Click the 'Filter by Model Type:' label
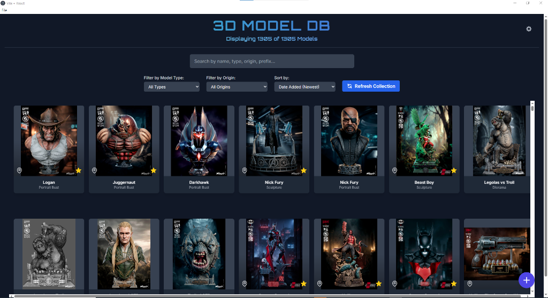 point(164,78)
